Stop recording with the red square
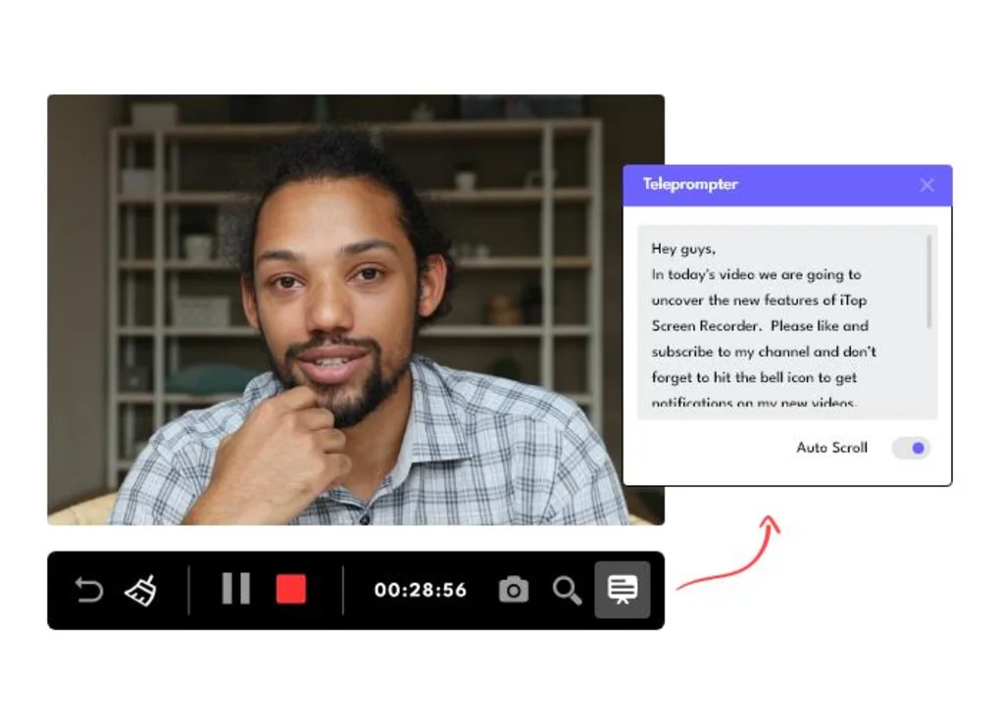 (290, 589)
